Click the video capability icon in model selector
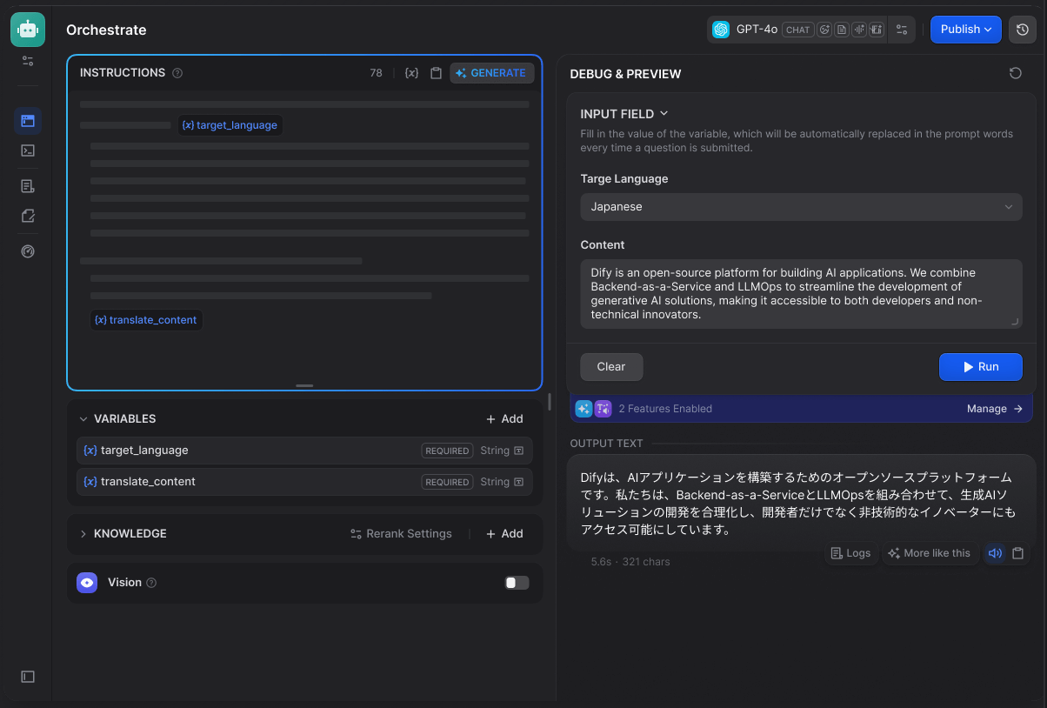 click(877, 30)
